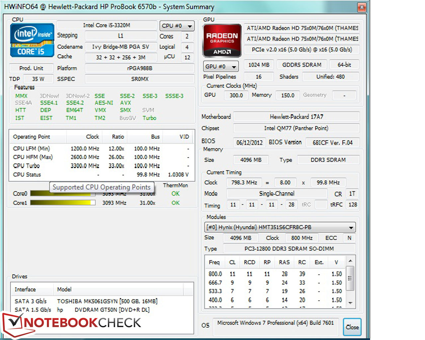Click the EM64T feature label

74,110
